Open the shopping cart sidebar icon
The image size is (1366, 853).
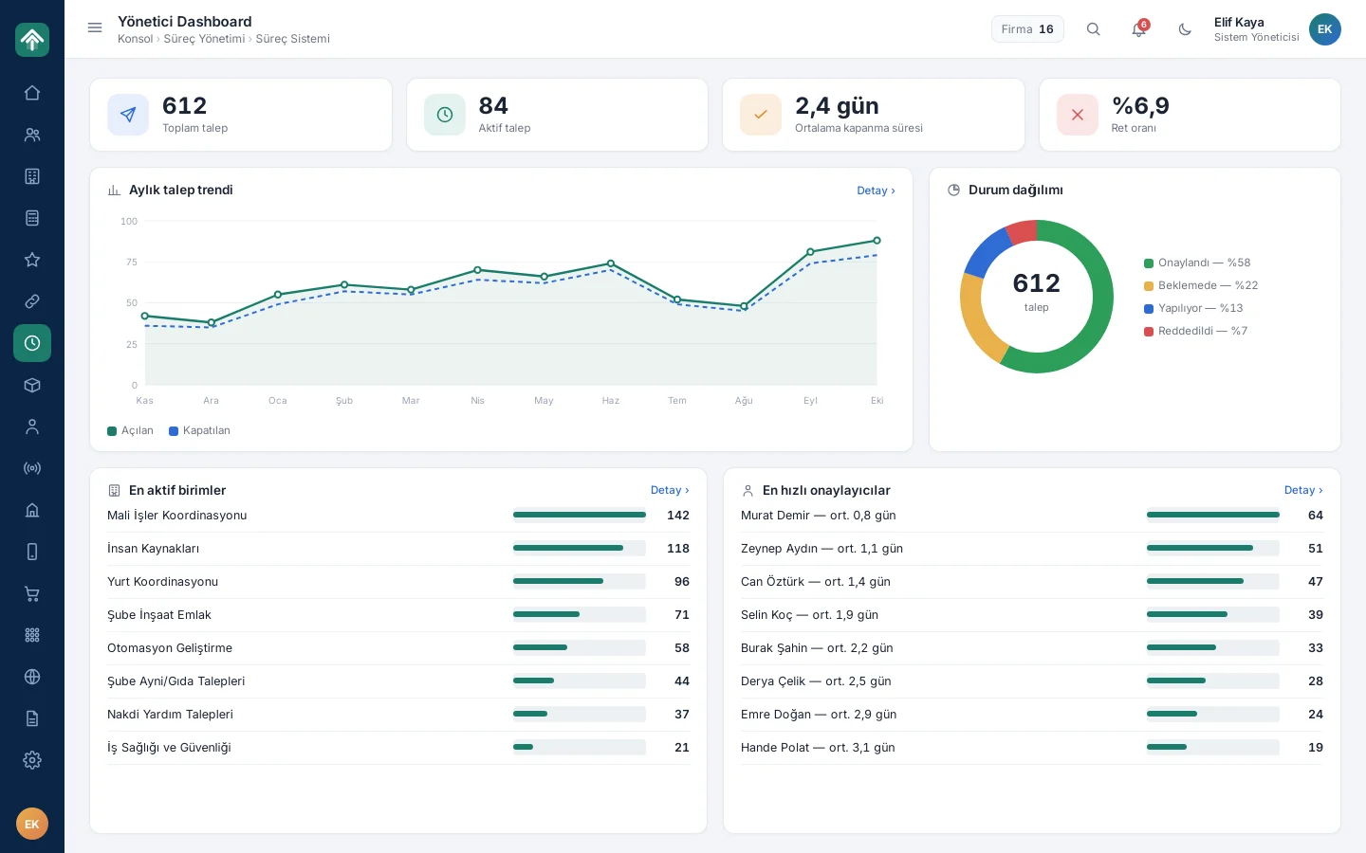point(32,593)
